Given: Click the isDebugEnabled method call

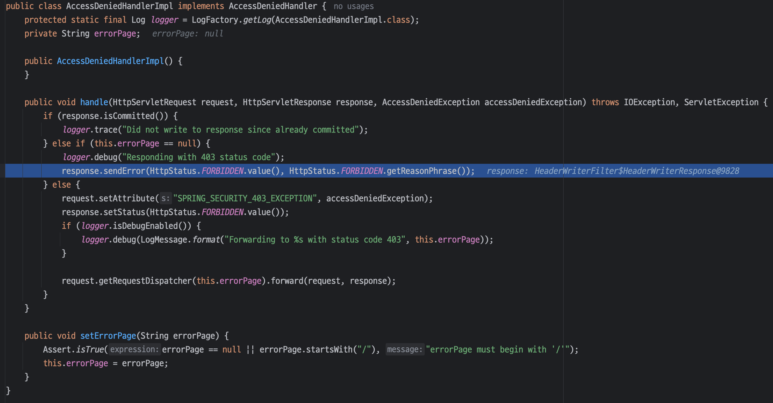Looking at the screenshot, I should click(x=145, y=226).
